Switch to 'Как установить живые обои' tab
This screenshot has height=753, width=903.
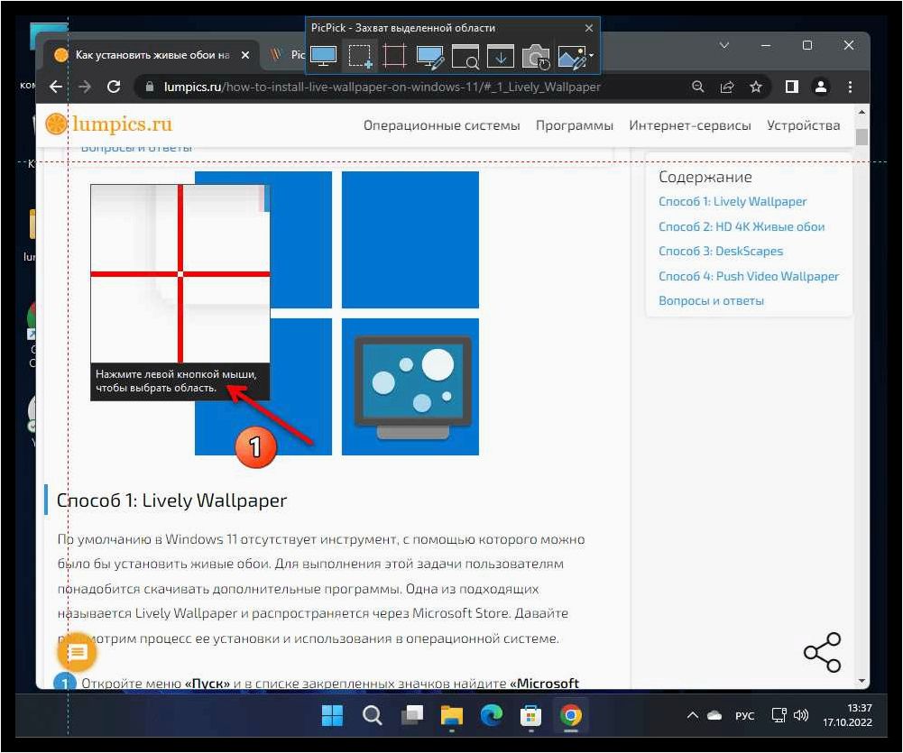click(x=150, y=55)
